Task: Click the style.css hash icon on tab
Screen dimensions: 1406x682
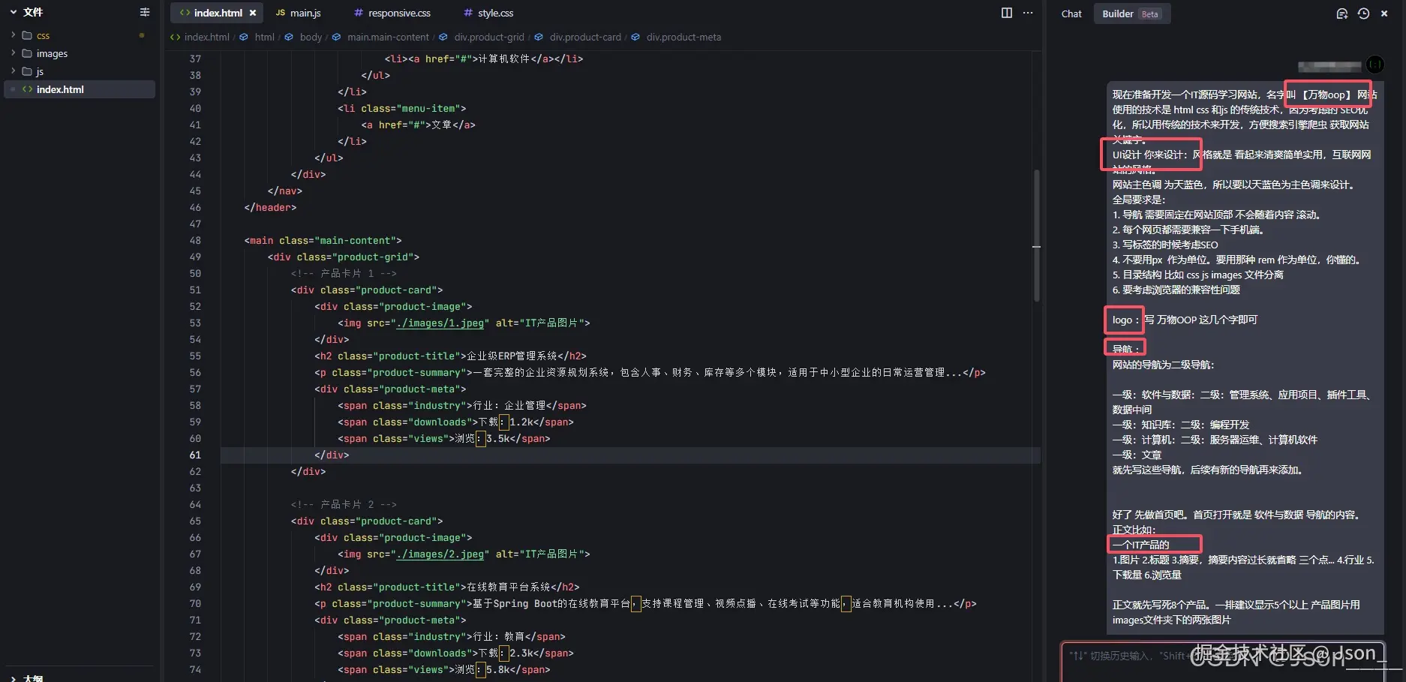Action: pyautogui.click(x=468, y=13)
